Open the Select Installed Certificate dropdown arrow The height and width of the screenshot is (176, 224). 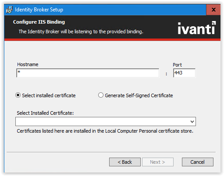pos(192,121)
